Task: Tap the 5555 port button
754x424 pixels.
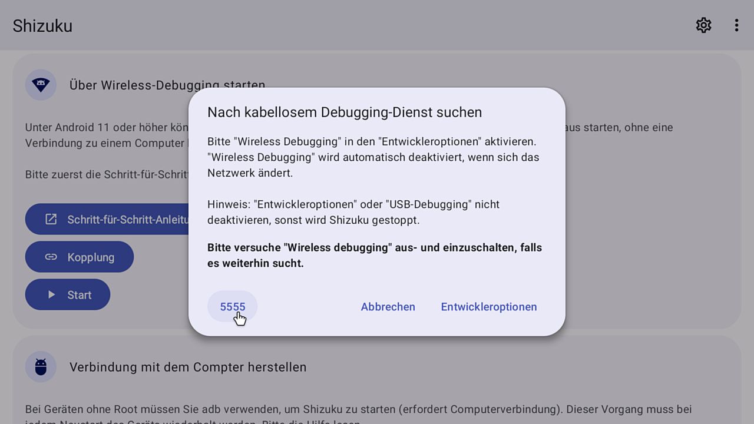Action: pyautogui.click(x=233, y=307)
